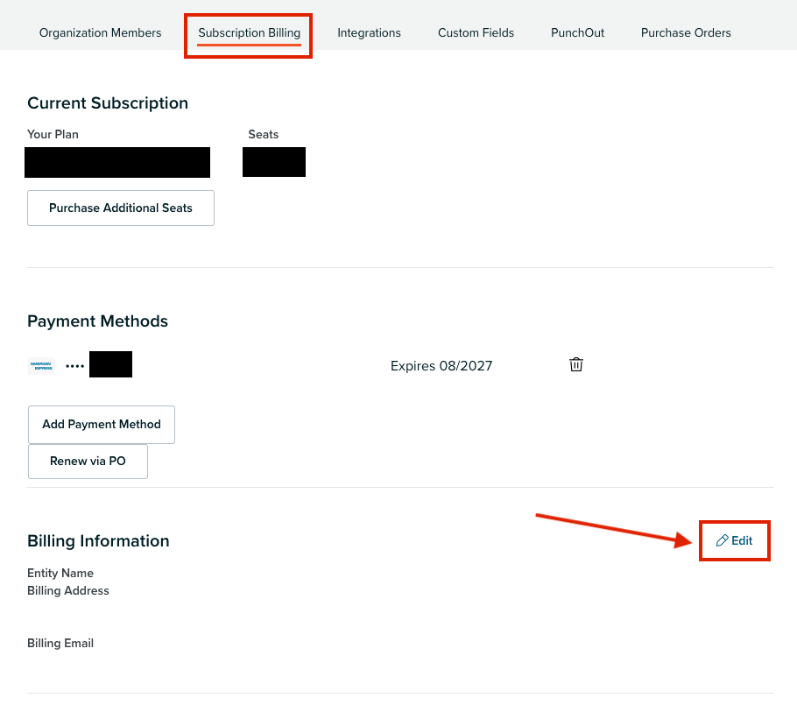797x719 pixels.
Task: Add a new payment method
Action: pyautogui.click(x=101, y=424)
